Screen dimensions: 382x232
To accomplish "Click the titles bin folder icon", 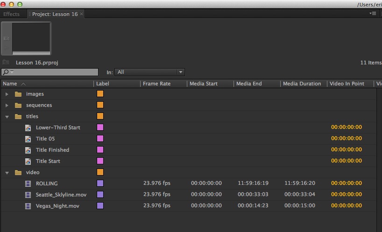I will (18, 116).
